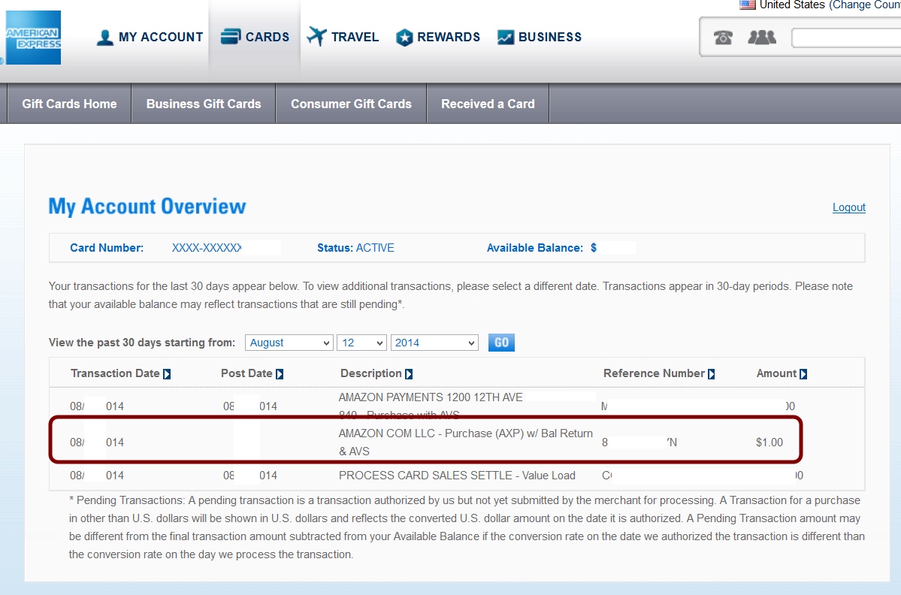This screenshot has width=901, height=595.
Task: Click the Logout link
Action: click(848, 207)
